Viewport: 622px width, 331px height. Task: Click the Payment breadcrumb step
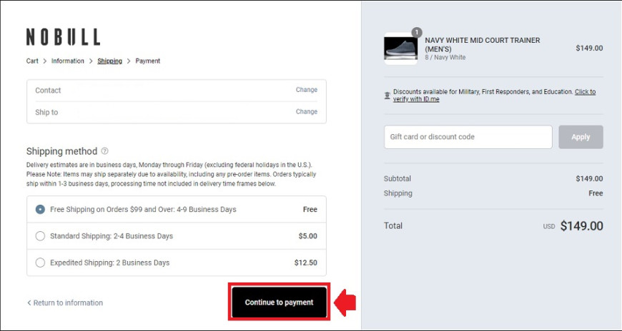pyautogui.click(x=148, y=61)
